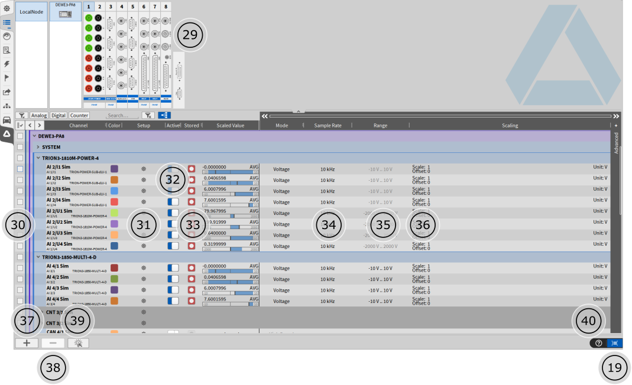The width and height of the screenshot is (632, 385).
Task: Open setup gear for AI 4/2 Sim
Action: coord(144,279)
